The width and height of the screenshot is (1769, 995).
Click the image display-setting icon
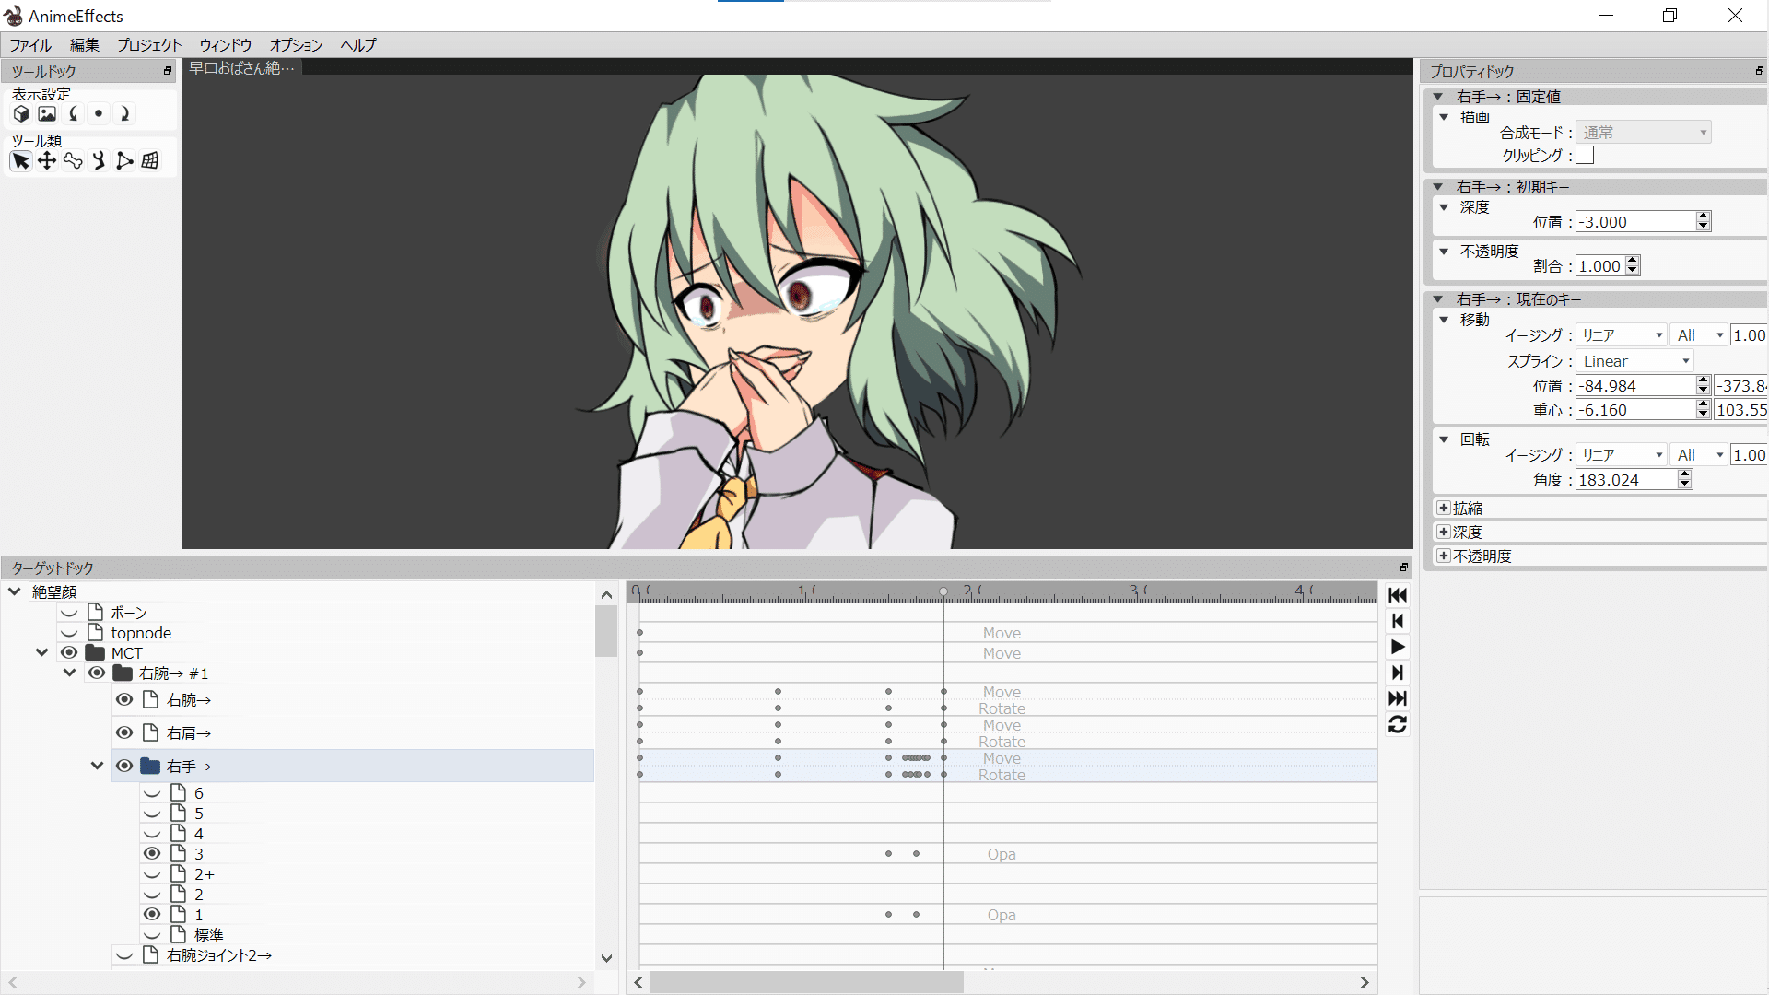[x=47, y=114]
